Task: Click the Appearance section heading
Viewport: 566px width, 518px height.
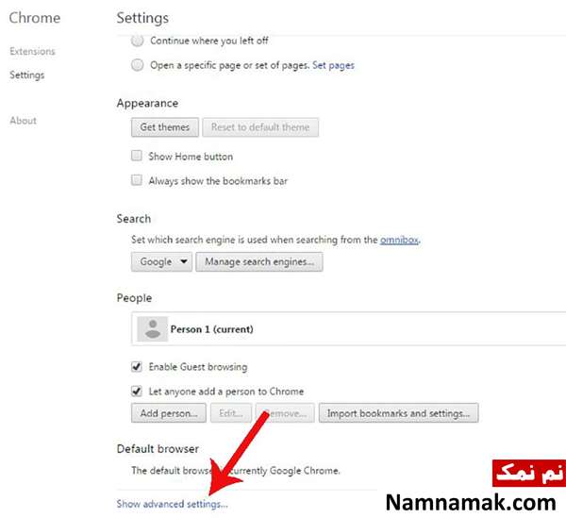Action: (147, 103)
